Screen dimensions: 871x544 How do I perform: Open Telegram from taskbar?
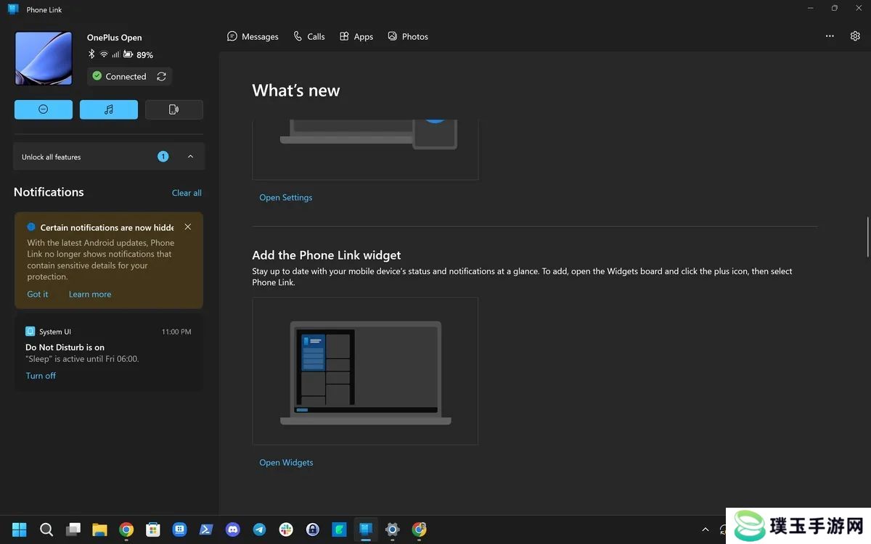[259, 529]
